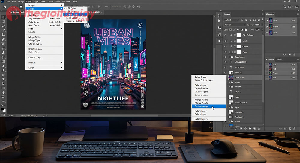
Task: Check the Red channel checkbox
Action: tap(266, 69)
